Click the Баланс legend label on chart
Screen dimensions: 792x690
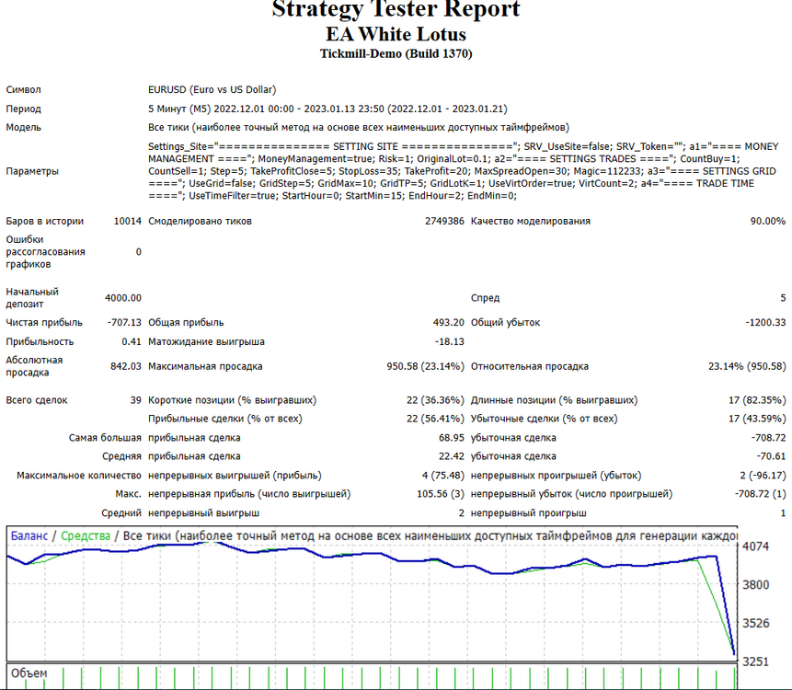29,536
